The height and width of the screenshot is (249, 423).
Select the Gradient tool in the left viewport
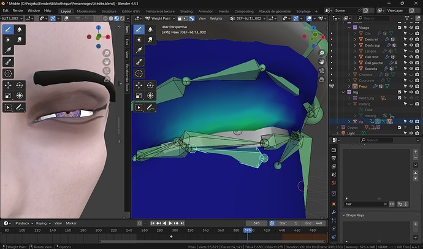(8, 50)
